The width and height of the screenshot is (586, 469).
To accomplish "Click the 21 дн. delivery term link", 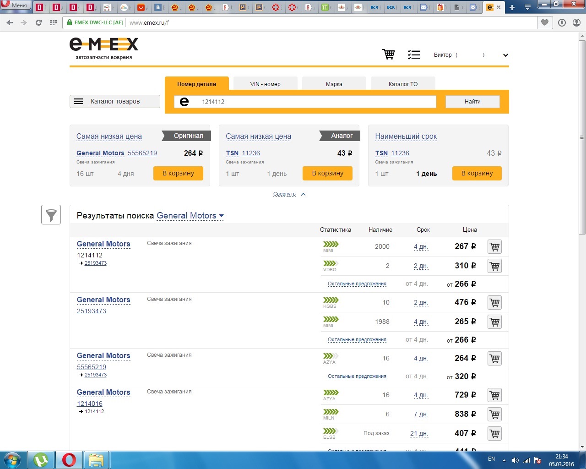I will pos(419,433).
